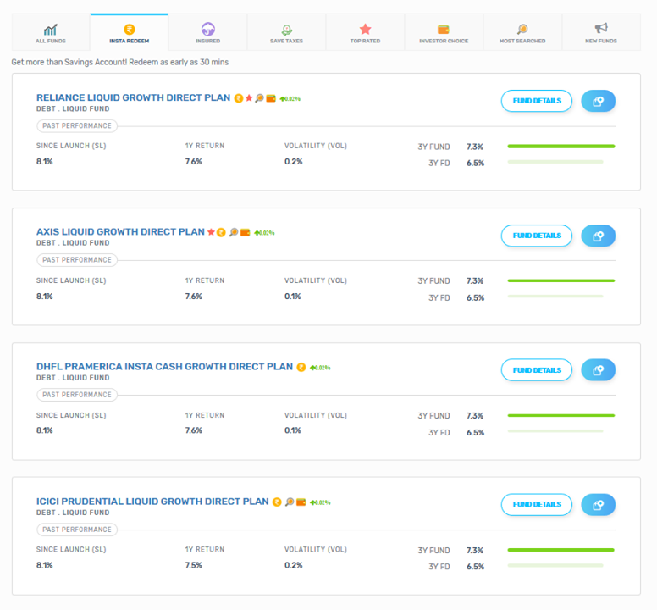Switch to the Insured tab
The height and width of the screenshot is (610, 657).
coord(207,32)
